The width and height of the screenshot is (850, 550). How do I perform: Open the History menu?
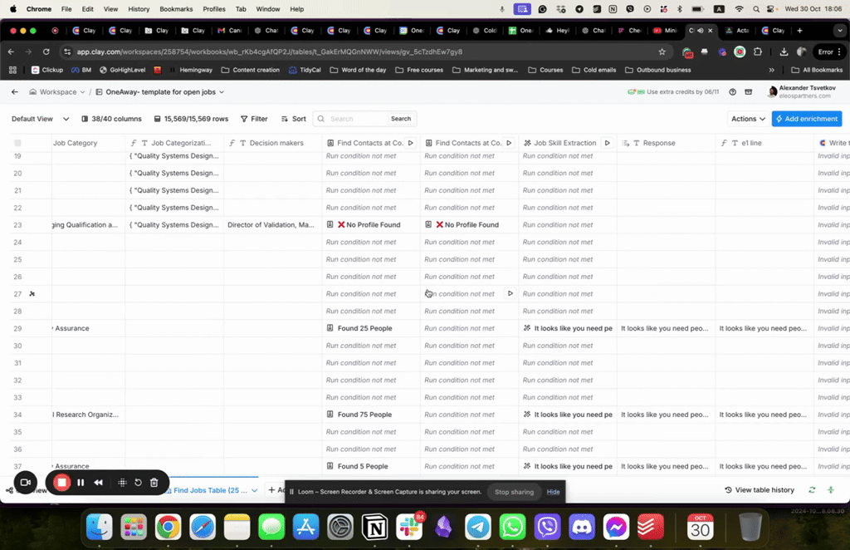(x=139, y=9)
